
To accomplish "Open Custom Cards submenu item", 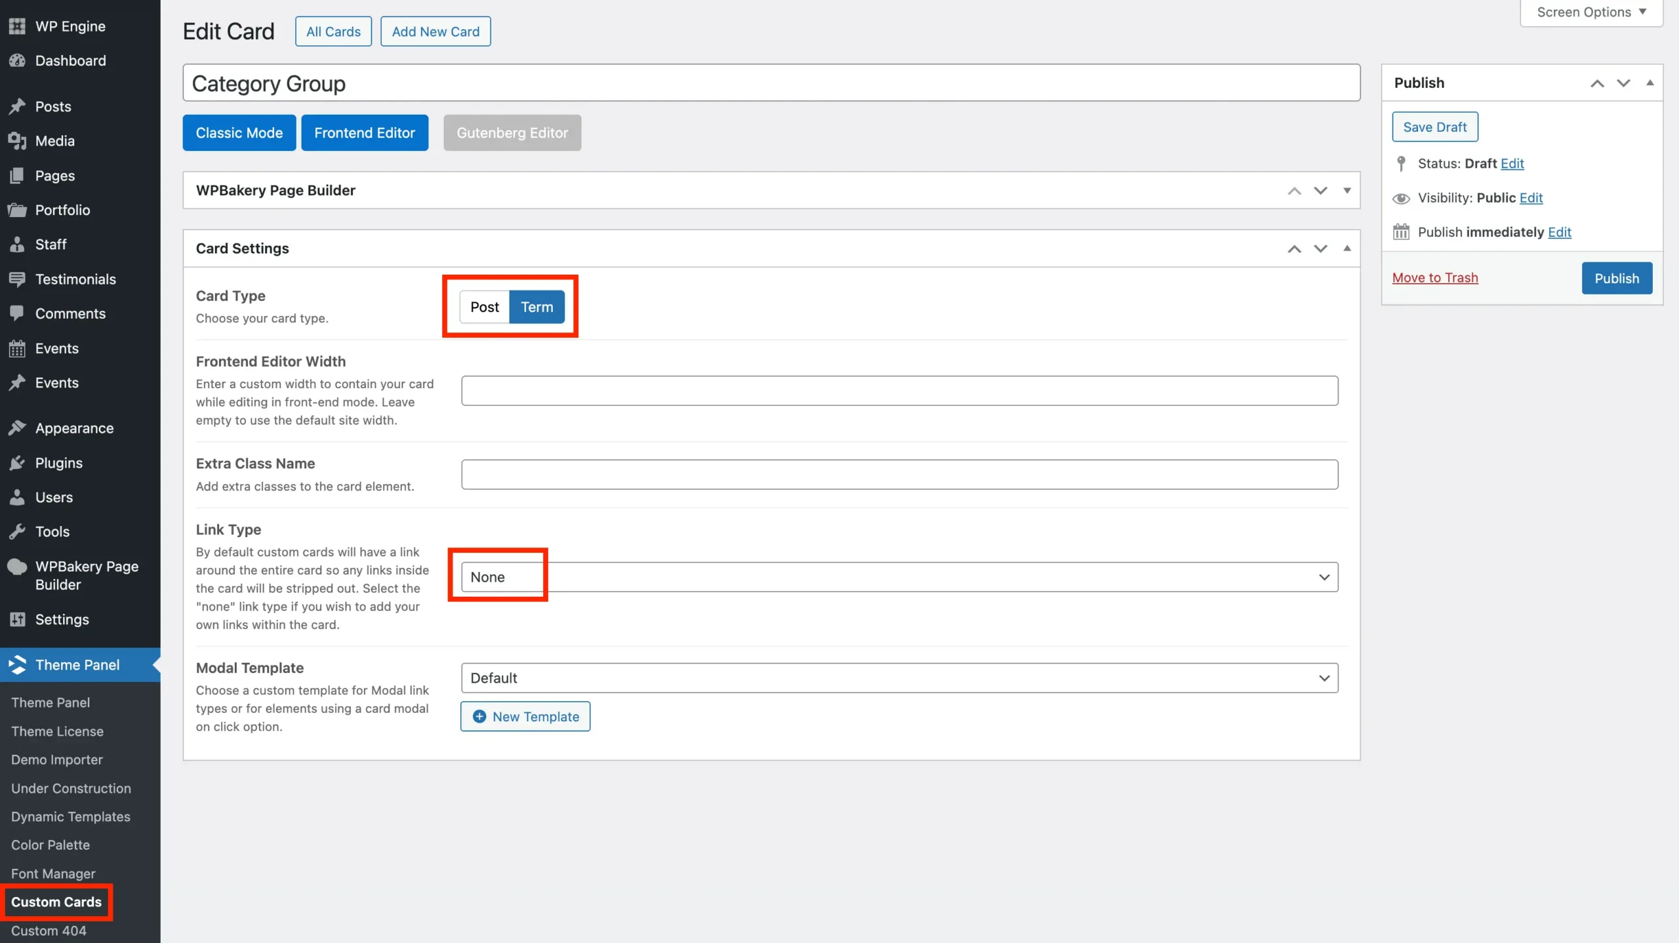I will coord(56,902).
